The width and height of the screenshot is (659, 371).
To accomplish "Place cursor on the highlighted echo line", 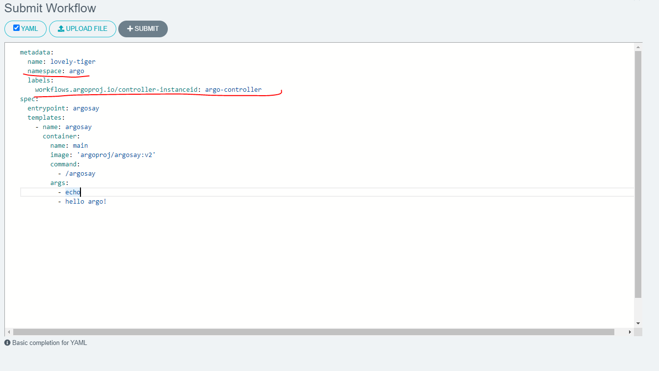I will pyautogui.click(x=73, y=192).
